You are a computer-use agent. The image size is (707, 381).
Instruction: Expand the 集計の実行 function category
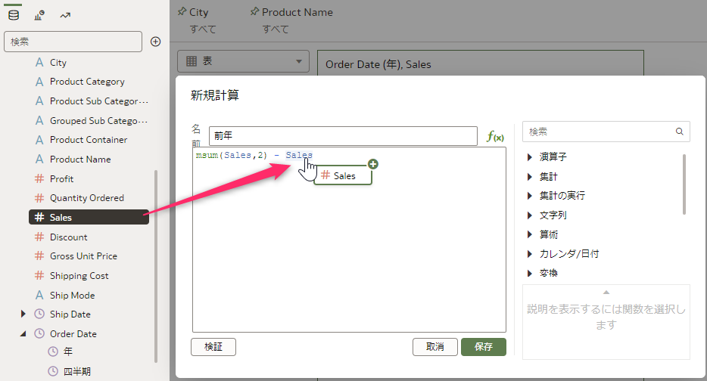[530, 196]
